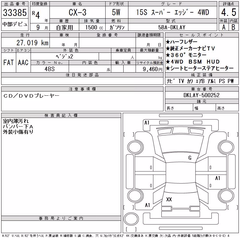Click the 検査員記入欄 section header
Image resolution: width=240 pixels, height=240 pixels.
point(61,115)
